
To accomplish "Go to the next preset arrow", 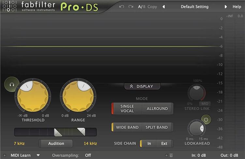I will [x=225, y=7].
